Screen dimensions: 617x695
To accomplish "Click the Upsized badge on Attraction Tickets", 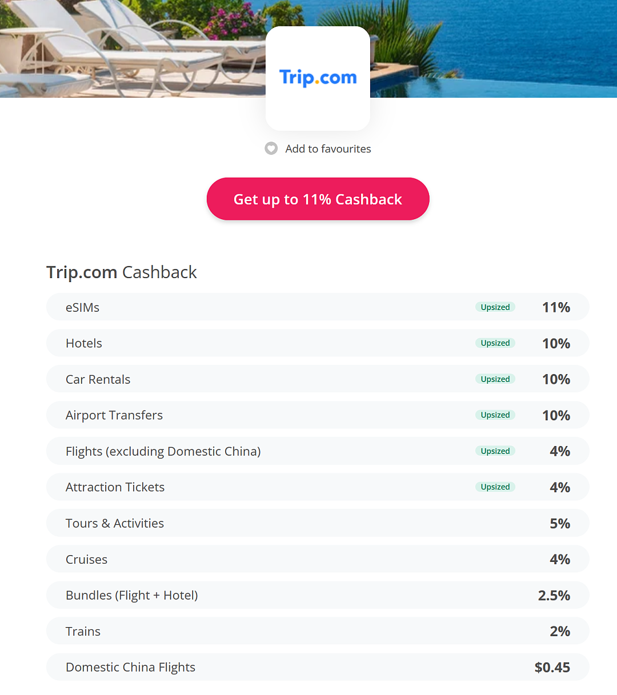I will tap(495, 487).
